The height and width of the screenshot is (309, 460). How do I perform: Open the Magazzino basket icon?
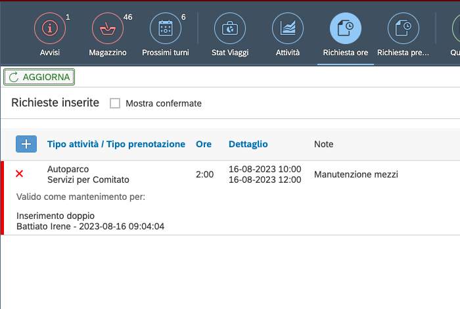[x=108, y=28]
